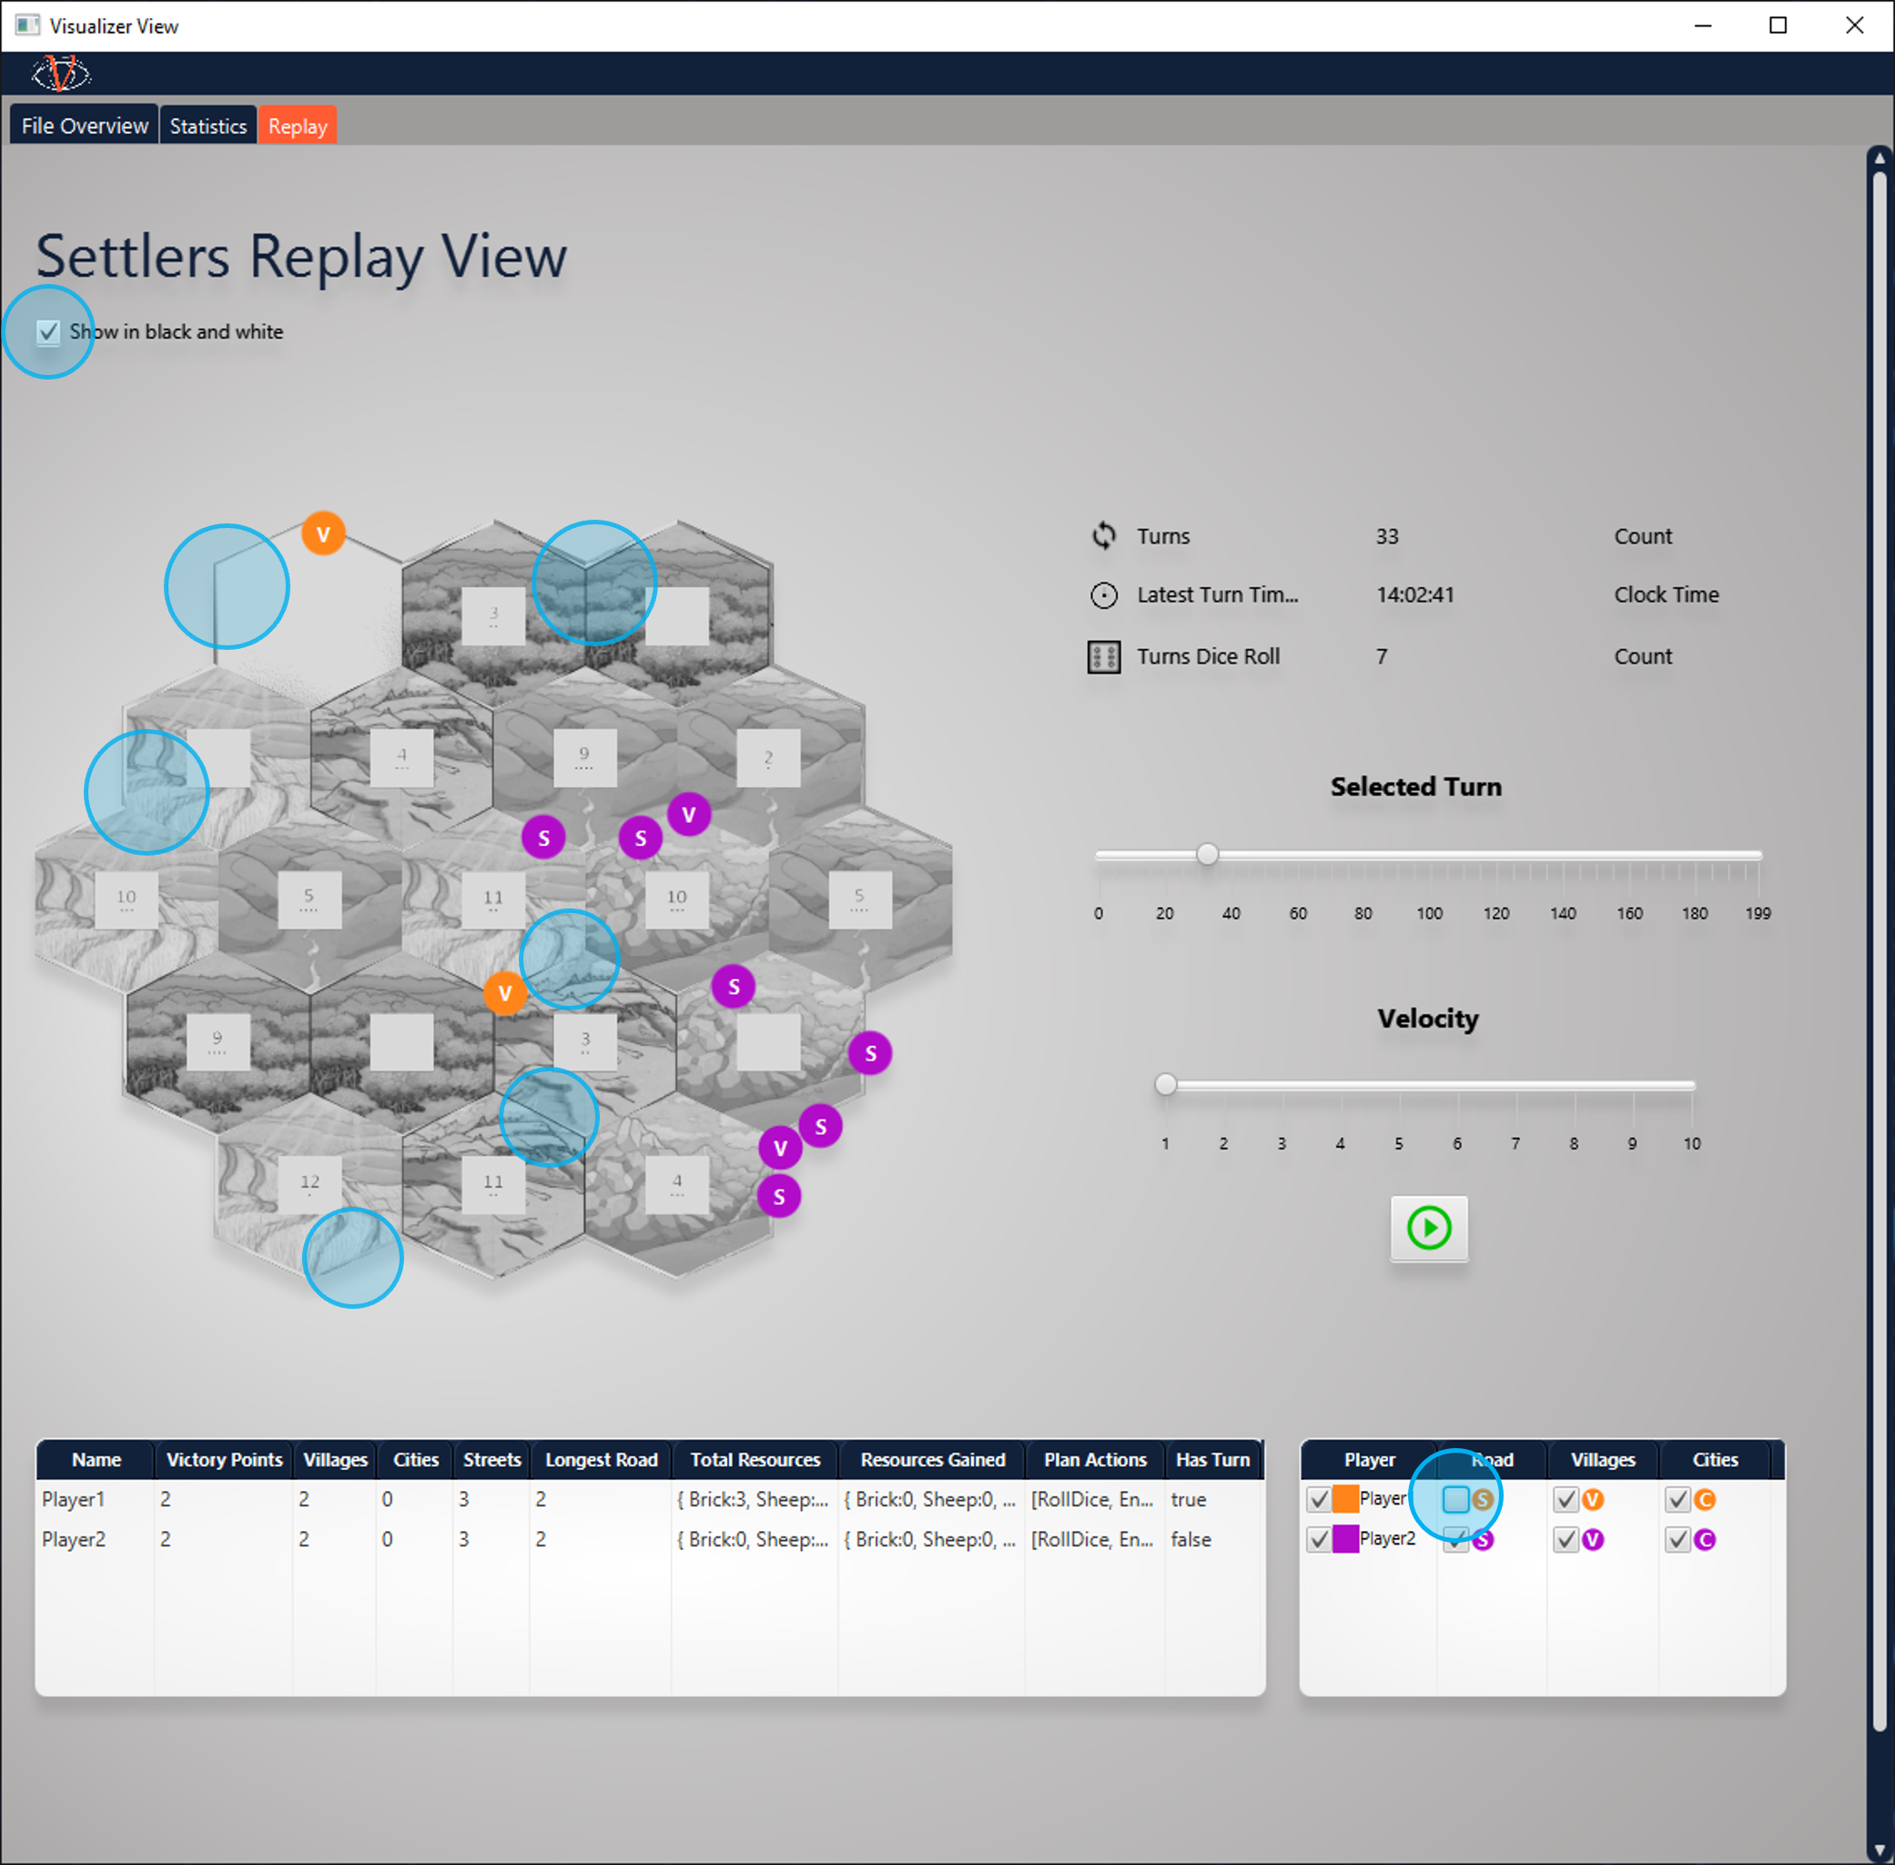Select purple village marker near the 2 tile
Image resolution: width=1895 pixels, height=1865 pixels.
(689, 815)
